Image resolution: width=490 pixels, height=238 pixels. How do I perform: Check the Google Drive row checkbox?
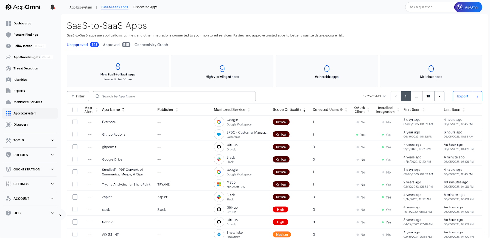(75, 159)
